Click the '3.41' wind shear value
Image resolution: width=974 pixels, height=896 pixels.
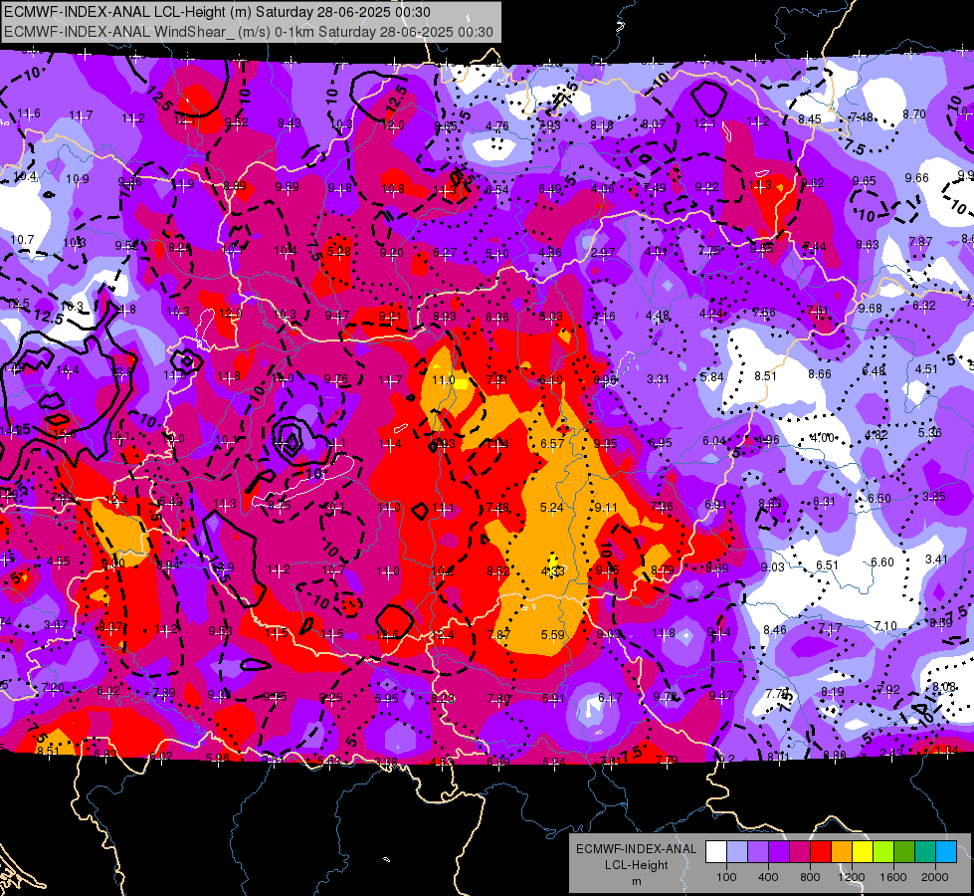936,559
